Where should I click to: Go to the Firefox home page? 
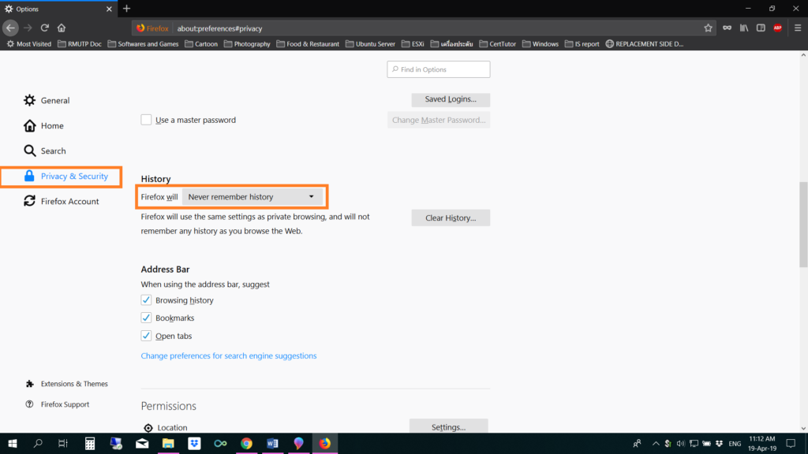coord(62,27)
